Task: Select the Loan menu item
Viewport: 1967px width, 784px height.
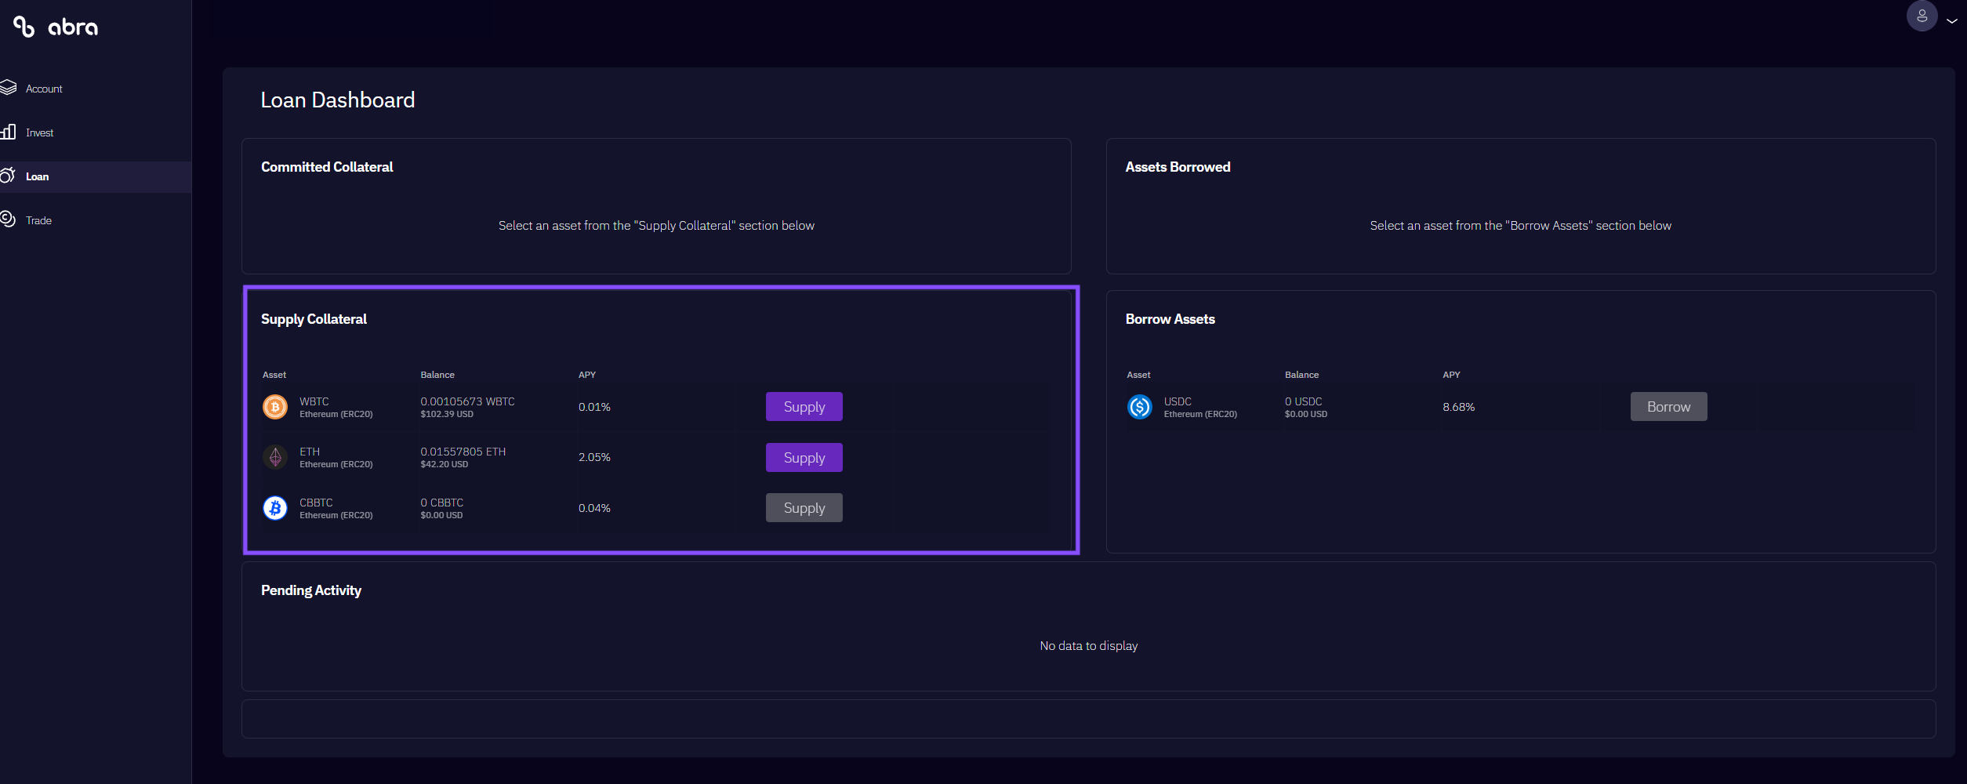Action: [x=96, y=176]
